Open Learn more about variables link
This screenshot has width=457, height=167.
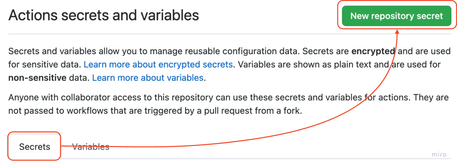[x=148, y=78]
